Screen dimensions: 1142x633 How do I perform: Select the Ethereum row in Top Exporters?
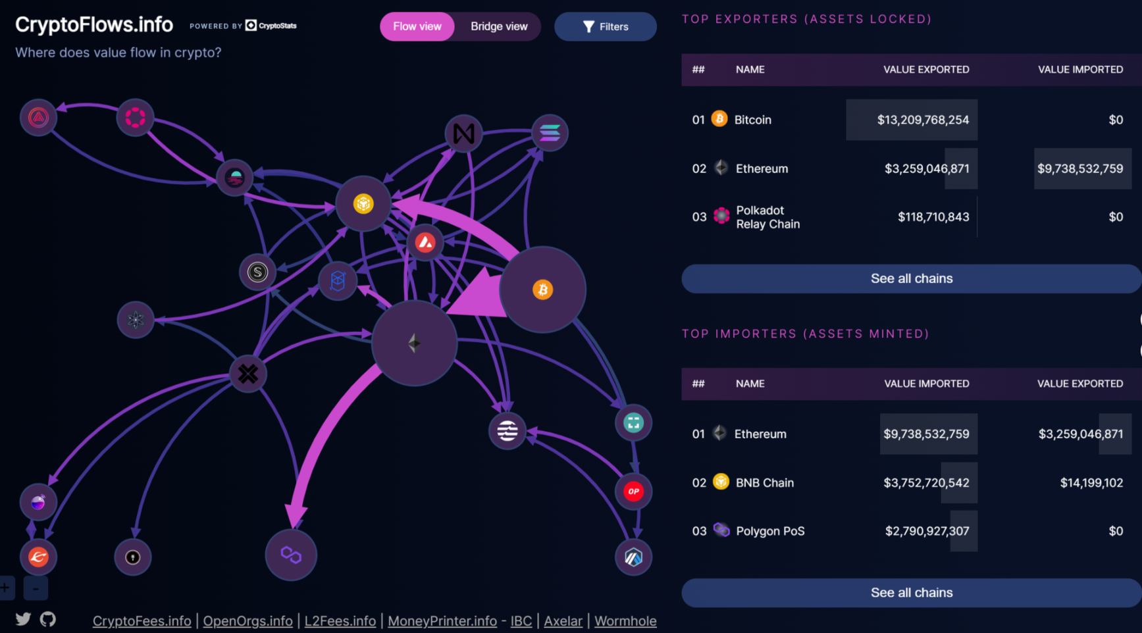tap(912, 168)
